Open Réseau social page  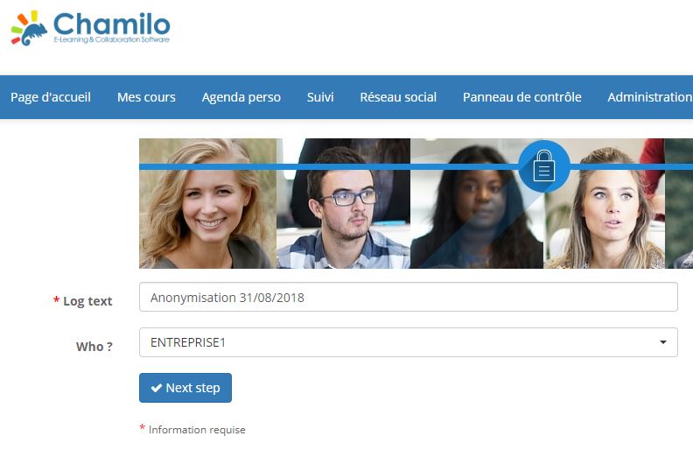[x=398, y=97]
